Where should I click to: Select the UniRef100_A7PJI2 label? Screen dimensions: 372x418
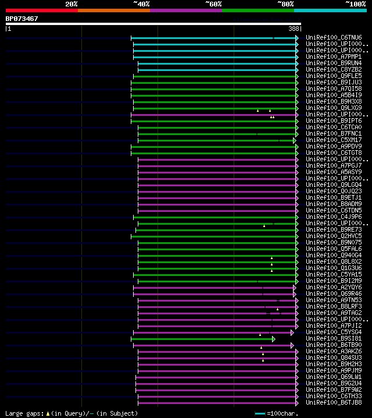pos(334,325)
